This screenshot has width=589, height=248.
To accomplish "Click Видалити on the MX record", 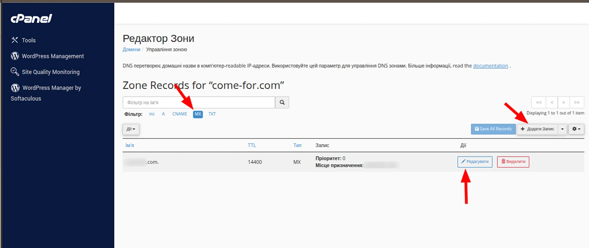I will click(513, 162).
